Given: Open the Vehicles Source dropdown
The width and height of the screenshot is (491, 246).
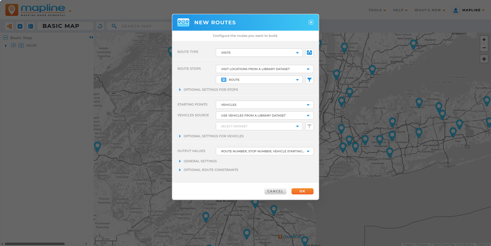Looking at the screenshot, I should 264,115.
